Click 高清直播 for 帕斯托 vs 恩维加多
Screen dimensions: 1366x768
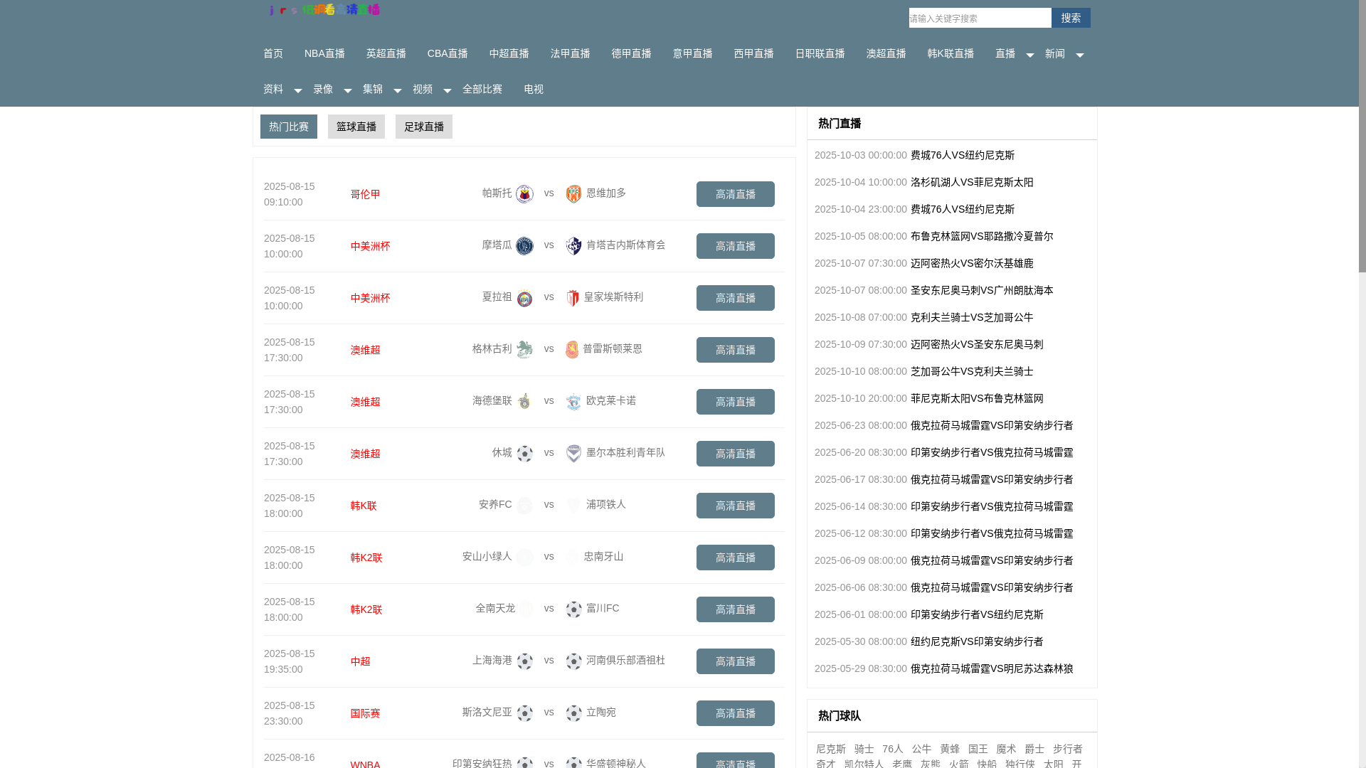[x=736, y=194]
